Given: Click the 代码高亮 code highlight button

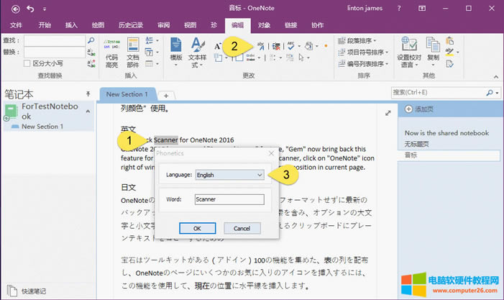Looking at the screenshot, I should [111, 51].
